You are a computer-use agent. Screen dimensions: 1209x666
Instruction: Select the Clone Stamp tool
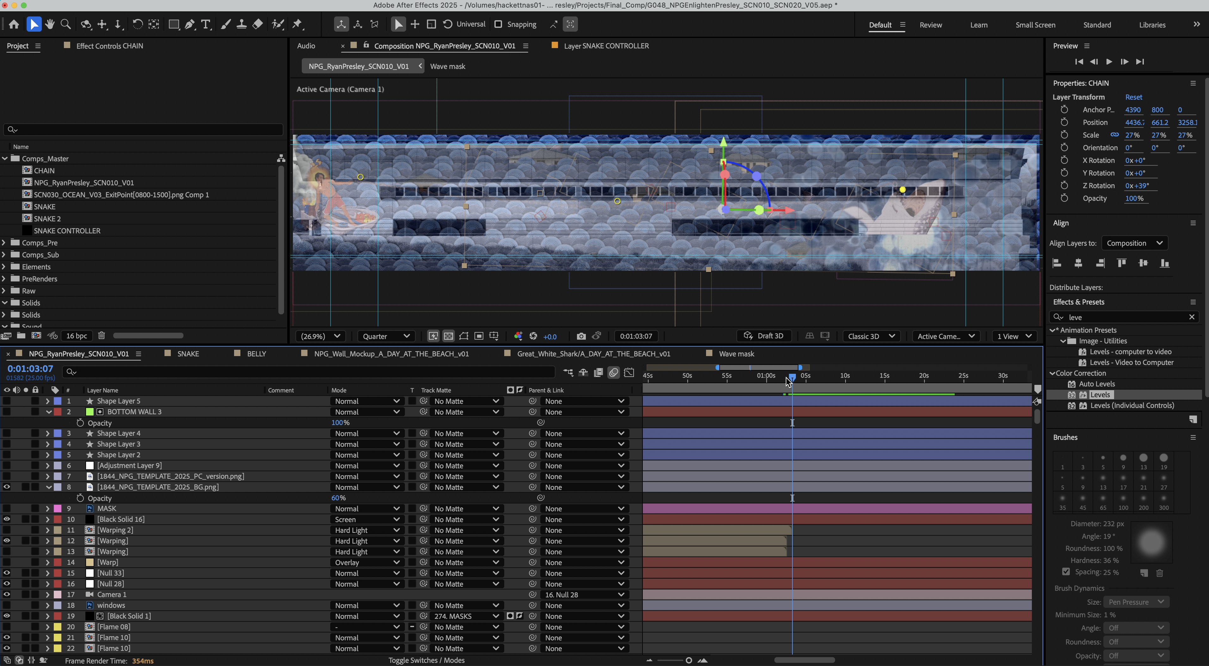point(241,24)
